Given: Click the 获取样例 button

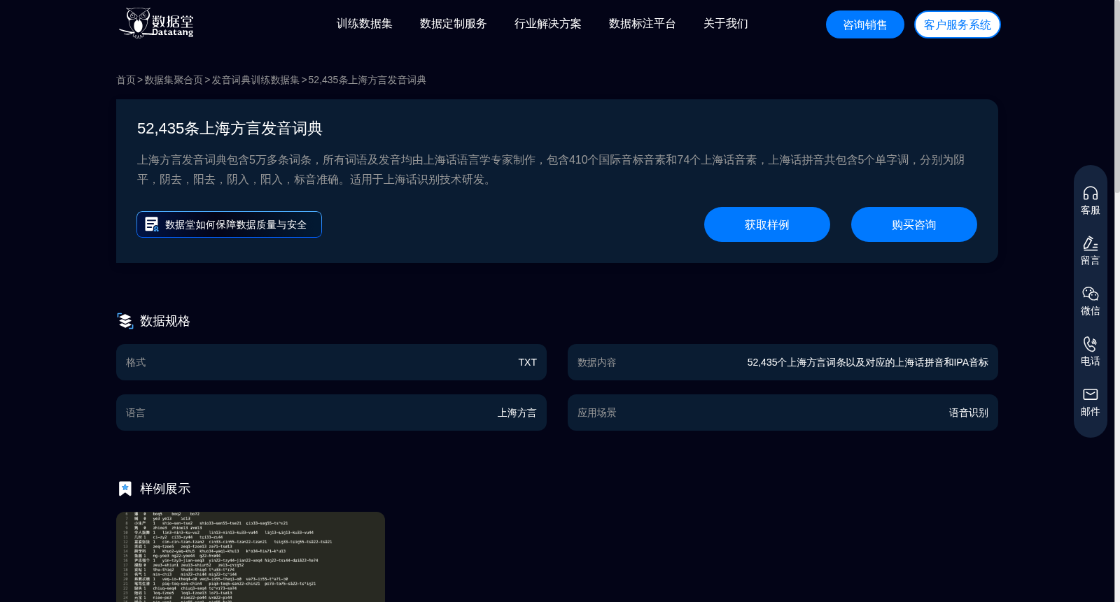Looking at the screenshot, I should 767,224.
